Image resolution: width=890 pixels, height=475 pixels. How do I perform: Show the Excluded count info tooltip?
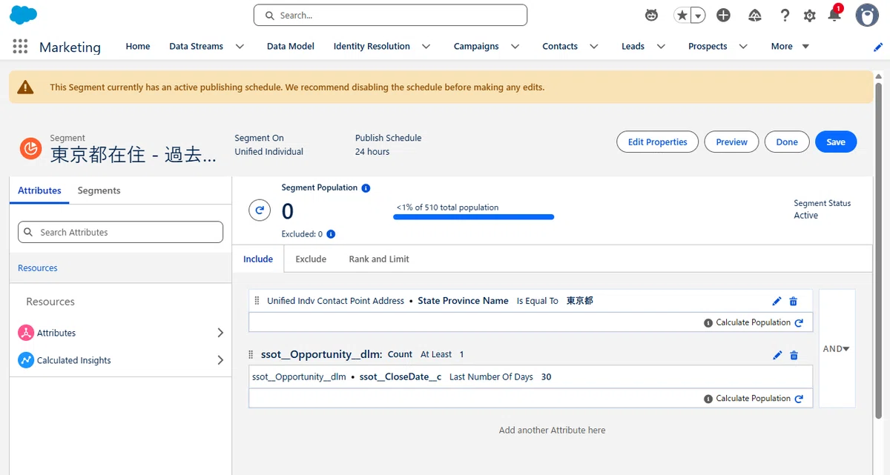(331, 234)
